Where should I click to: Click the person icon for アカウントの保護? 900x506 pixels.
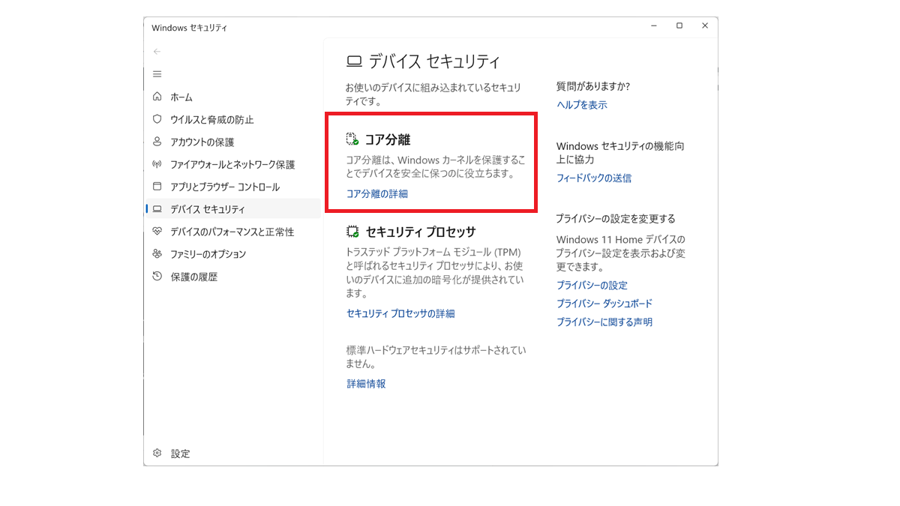157,142
